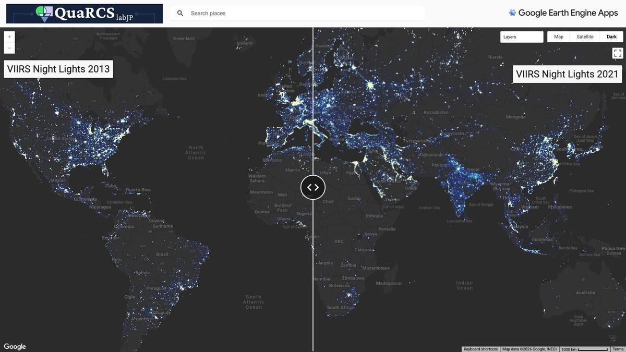626x352 pixels.
Task: Click the Indian Ocean label
Action: point(464,285)
